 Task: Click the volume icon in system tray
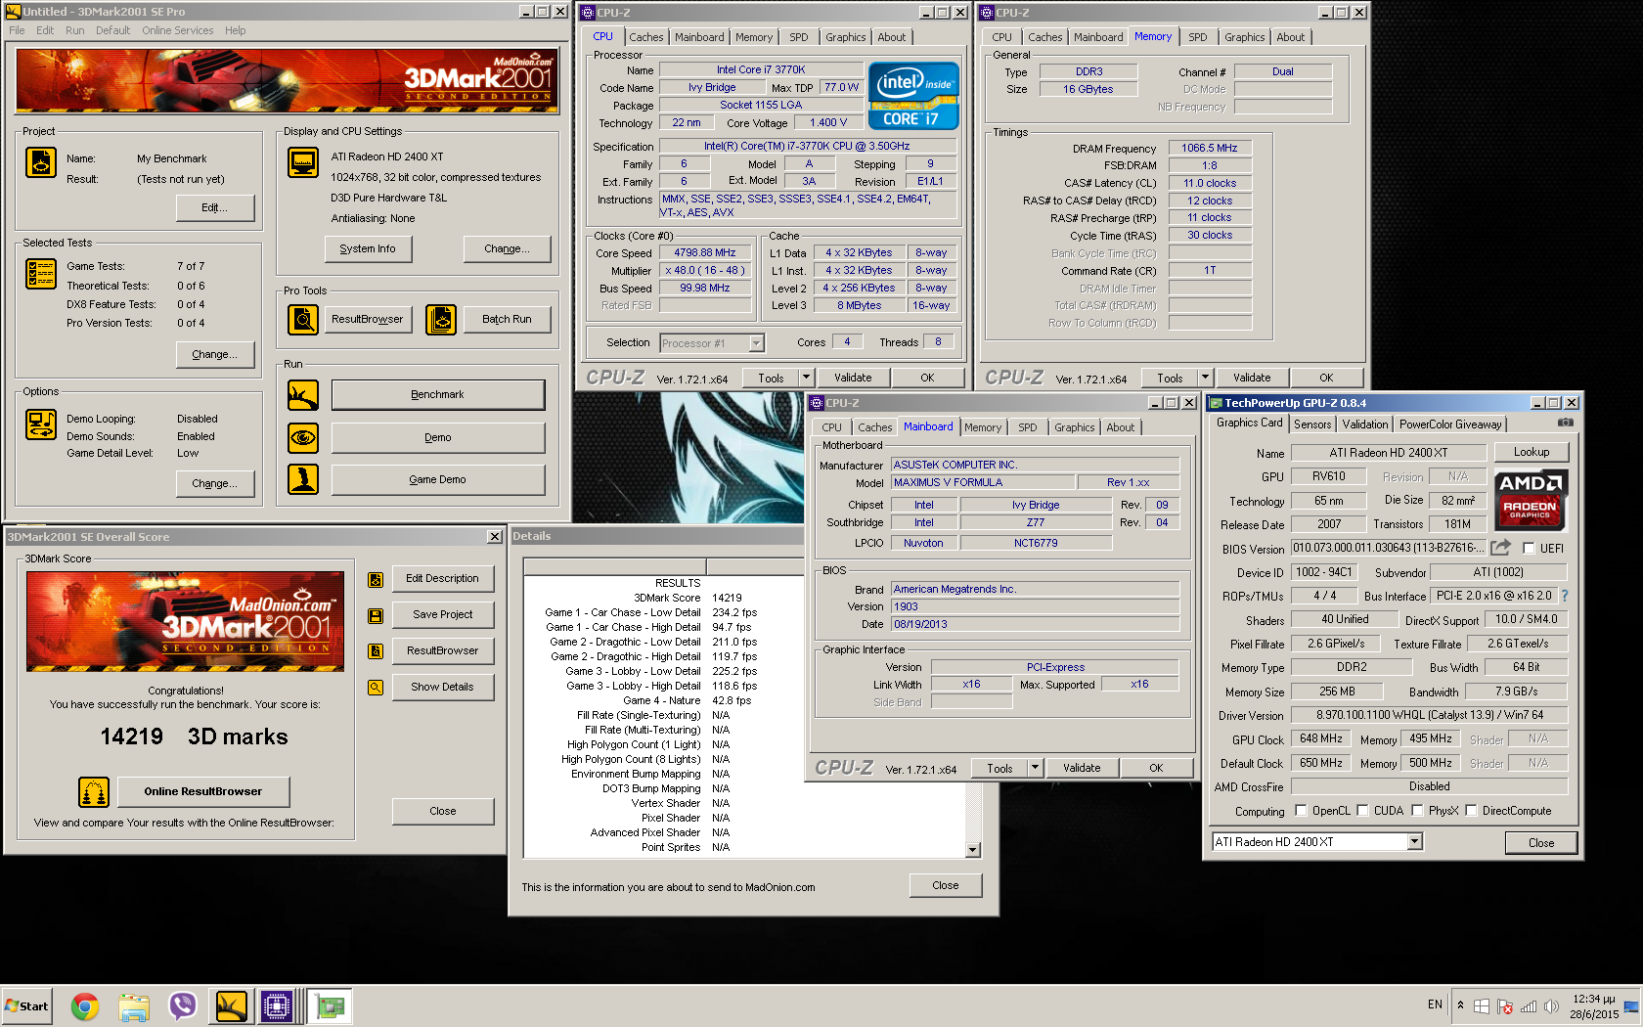point(1550,1006)
